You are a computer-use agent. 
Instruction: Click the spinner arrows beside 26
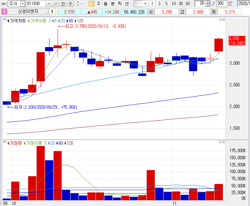pos(208,3)
